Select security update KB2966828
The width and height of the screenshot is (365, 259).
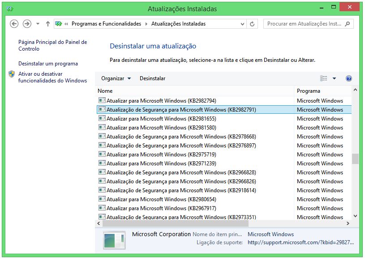tap(224, 173)
